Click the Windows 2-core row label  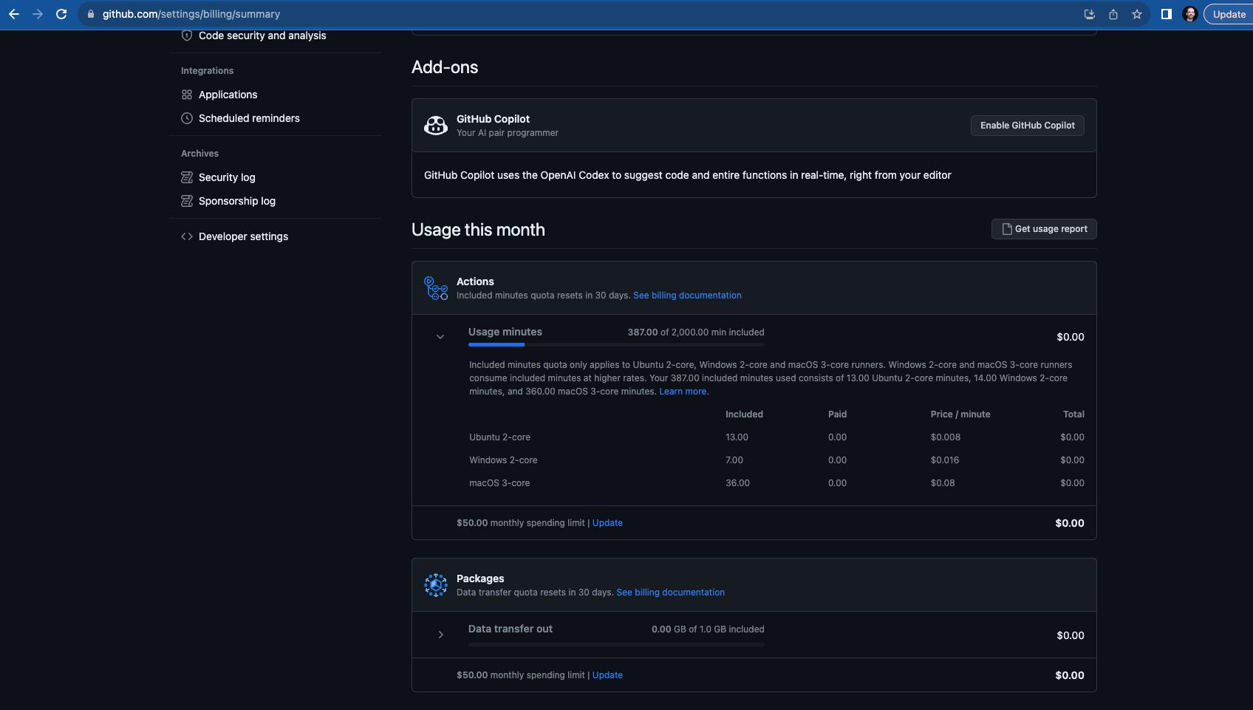pos(503,460)
